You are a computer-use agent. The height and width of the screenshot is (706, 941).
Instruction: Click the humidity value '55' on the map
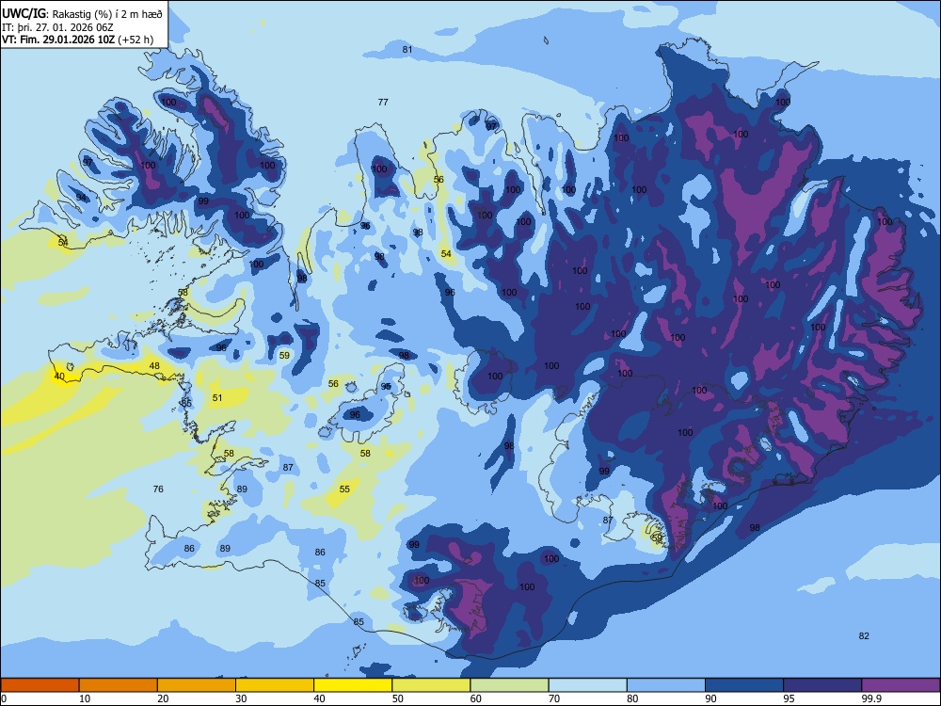pos(344,489)
